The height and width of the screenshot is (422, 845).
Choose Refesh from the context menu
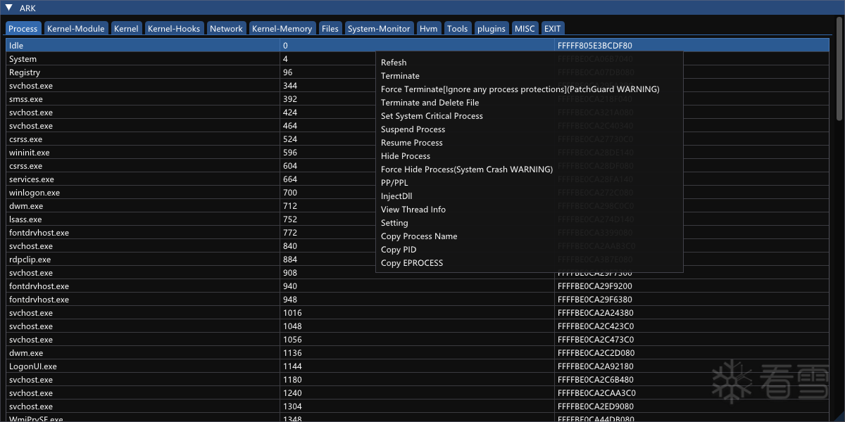coord(394,63)
